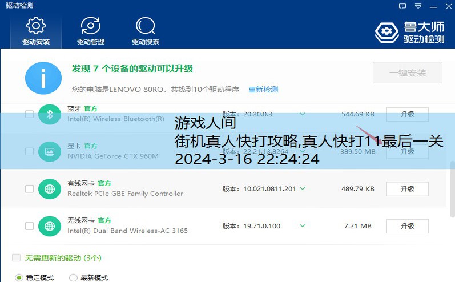The width and height of the screenshot is (455, 282).
Task: Expand version dropdown for 蓝牙 20.30.0.3
Action: pos(303,114)
